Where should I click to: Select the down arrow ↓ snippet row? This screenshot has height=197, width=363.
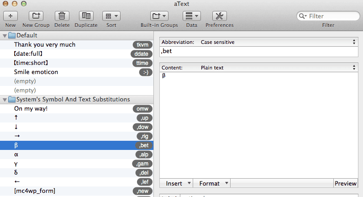77,127
